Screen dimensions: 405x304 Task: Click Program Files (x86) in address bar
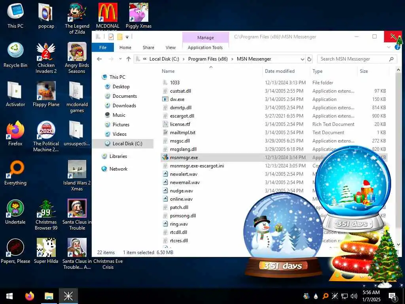point(208,59)
